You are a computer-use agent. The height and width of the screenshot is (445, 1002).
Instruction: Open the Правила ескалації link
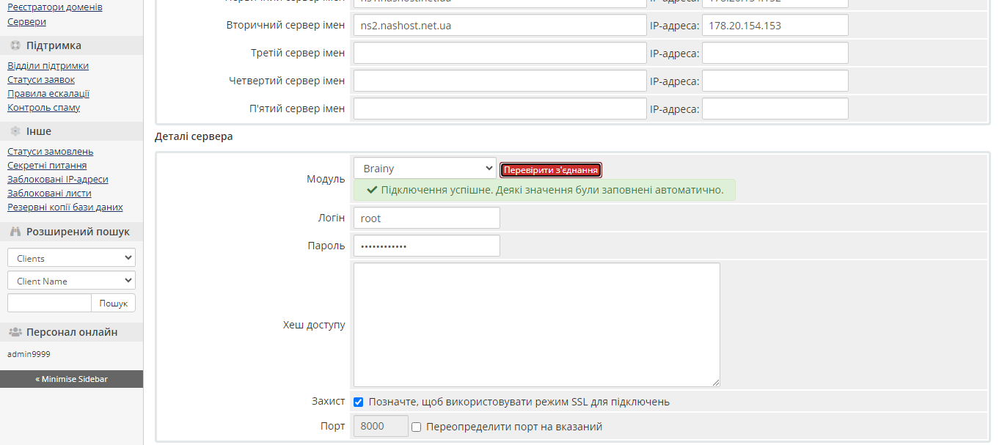(x=48, y=93)
